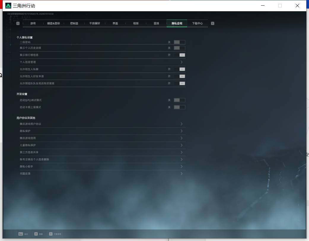Click the 第三方信息共享 label

(29, 152)
